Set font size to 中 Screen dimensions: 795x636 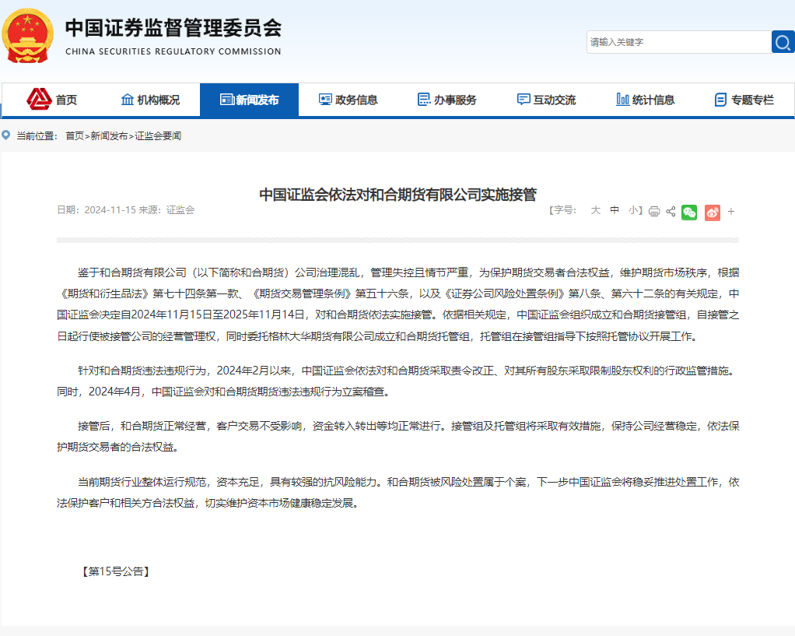(615, 210)
